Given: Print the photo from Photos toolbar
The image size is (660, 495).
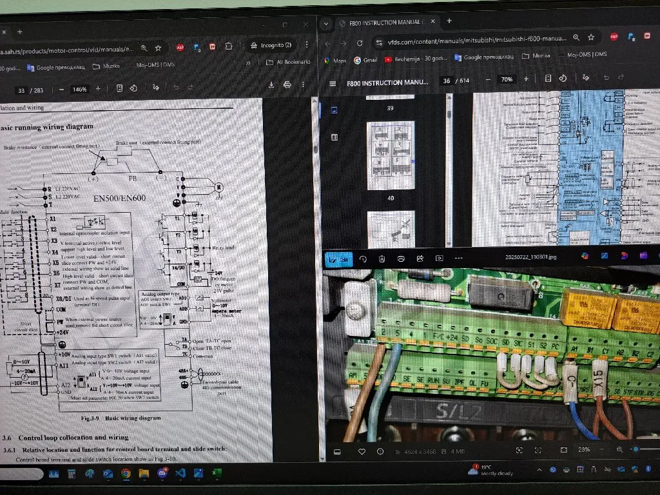Looking at the screenshot, I should pos(401,258).
